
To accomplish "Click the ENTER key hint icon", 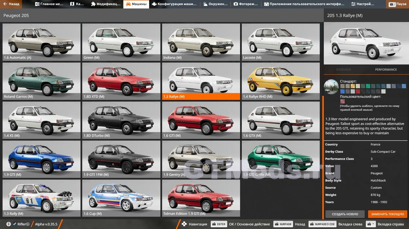I will pyautogui.click(x=219, y=224).
